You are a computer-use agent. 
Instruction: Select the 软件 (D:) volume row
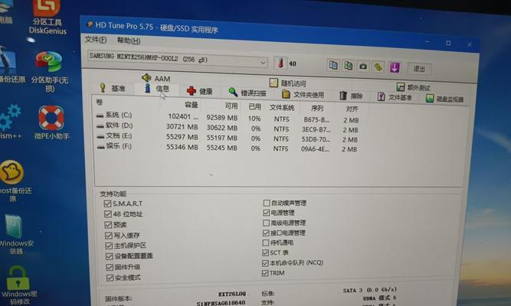pos(228,127)
